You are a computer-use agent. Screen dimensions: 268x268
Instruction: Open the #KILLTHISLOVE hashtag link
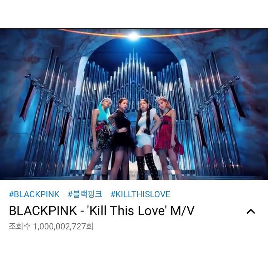[140, 194]
